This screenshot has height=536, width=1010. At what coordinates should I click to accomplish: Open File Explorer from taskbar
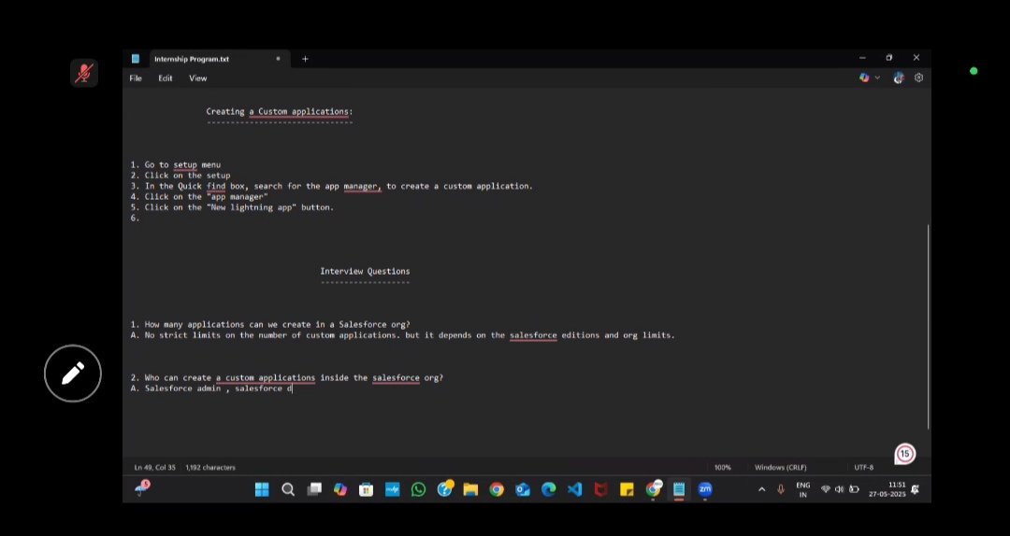tap(470, 489)
